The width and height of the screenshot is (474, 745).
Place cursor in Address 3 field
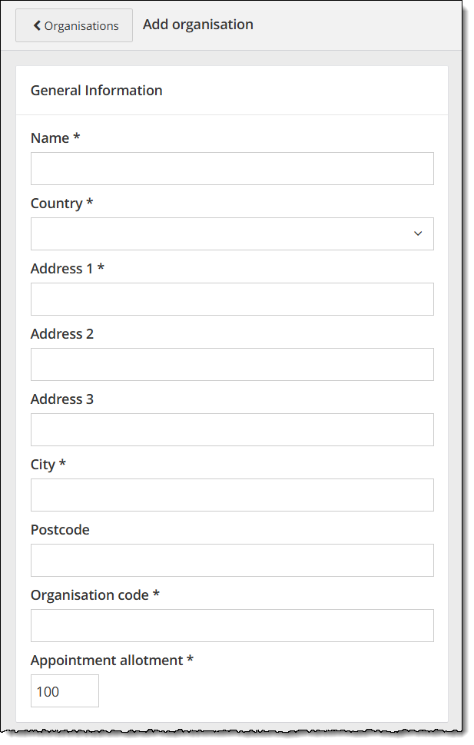click(232, 429)
